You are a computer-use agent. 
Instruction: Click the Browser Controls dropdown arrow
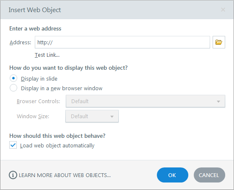pyautogui.click(x=218, y=101)
